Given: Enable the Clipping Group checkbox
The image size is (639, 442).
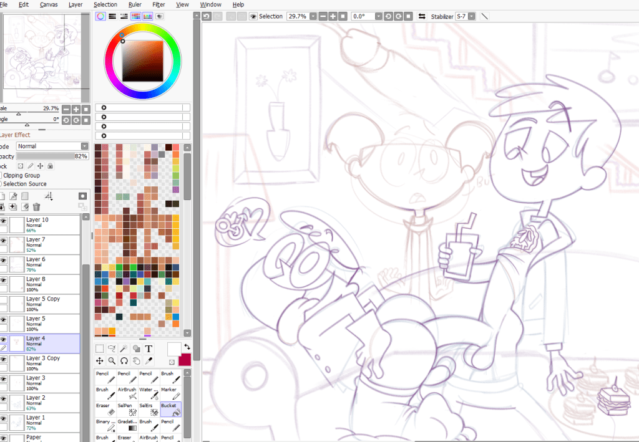Looking at the screenshot, I should [1, 176].
